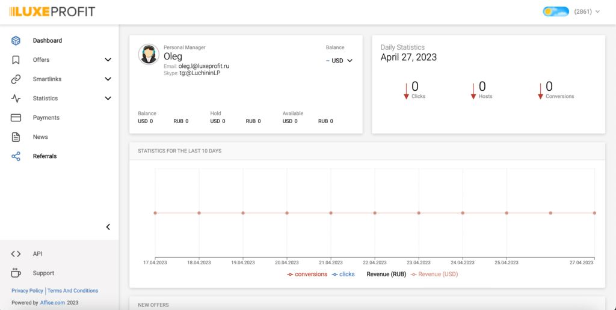616x310 pixels.
Task: Click the Referrals share icon
Action: tap(16, 156)
